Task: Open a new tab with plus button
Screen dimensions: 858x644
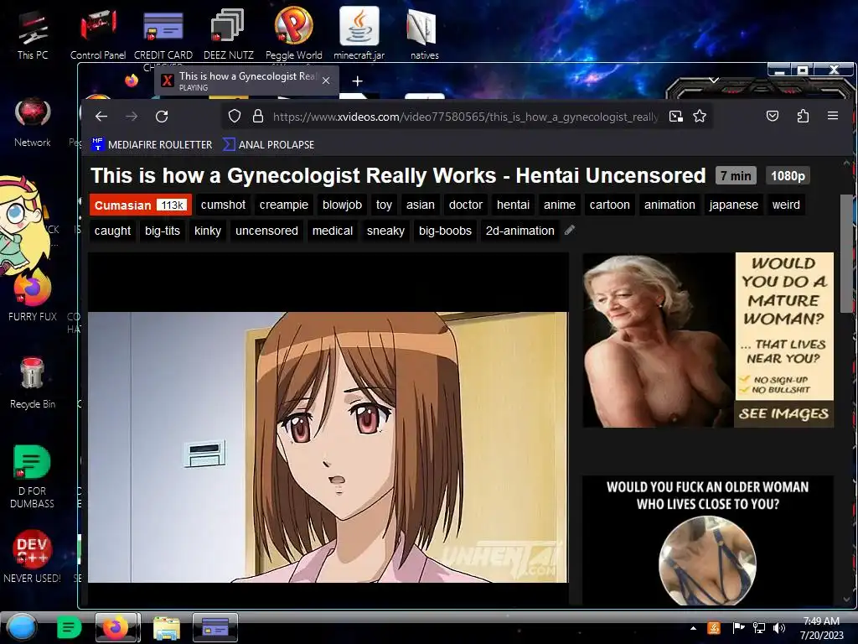Action: (x=357, y=81)
